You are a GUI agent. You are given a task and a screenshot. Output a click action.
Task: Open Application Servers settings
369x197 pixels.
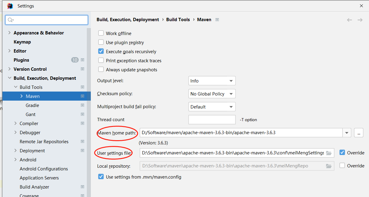tap(39, 178)
